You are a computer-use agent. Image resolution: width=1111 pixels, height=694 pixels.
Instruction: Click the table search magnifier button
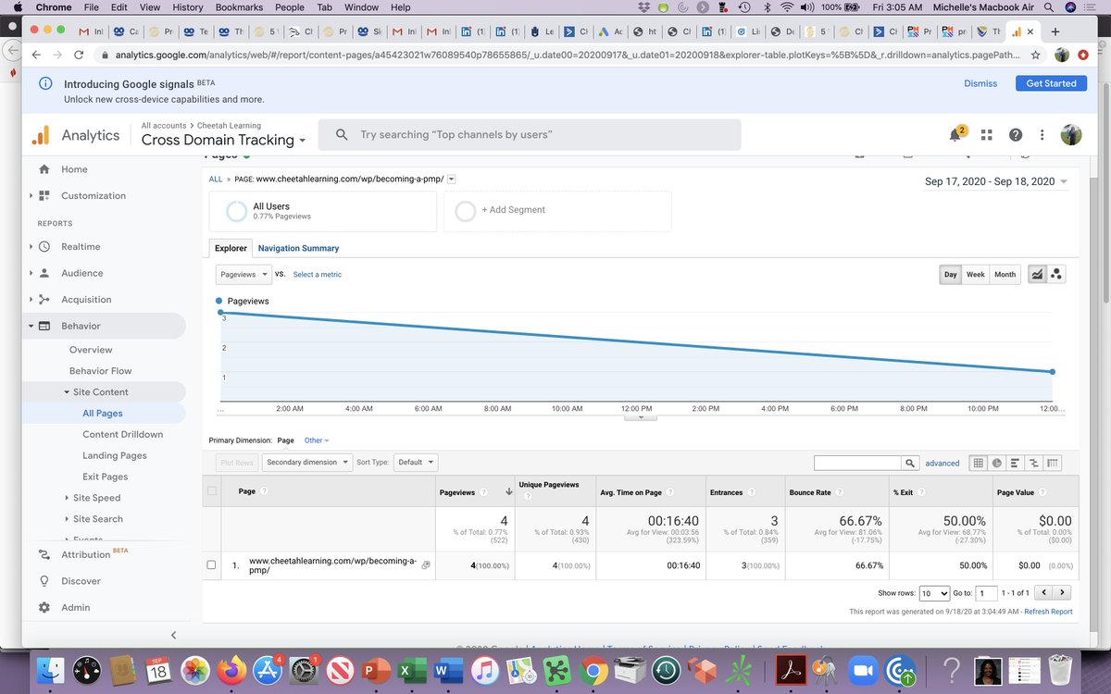[911, 463]
